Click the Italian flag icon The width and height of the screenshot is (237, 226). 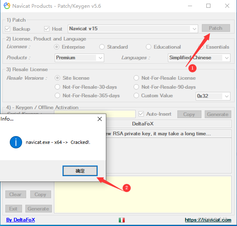click(122, 220)
